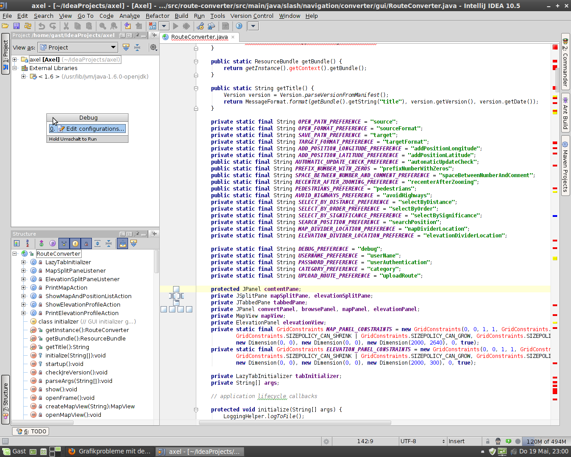Open Settings via the wrench icon
This screenshot has width=571, height=457.
pyautogui.click(x=200, y=26)
